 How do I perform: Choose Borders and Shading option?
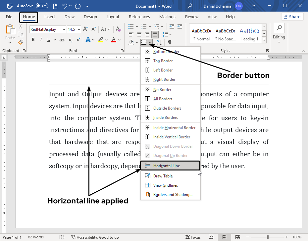pyautogui.click(x=172, y=195)
